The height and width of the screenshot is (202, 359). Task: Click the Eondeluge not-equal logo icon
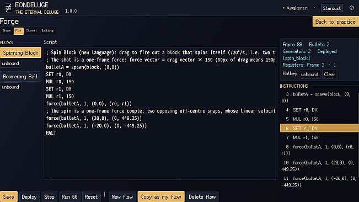tap(8, 8)
